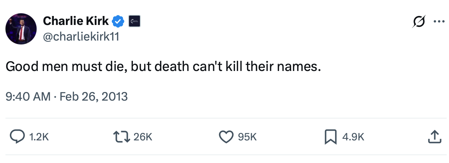Screen dimensions: 449x163
Task: Click the Grok slashed-circle icon
Action: coord(419,22)
